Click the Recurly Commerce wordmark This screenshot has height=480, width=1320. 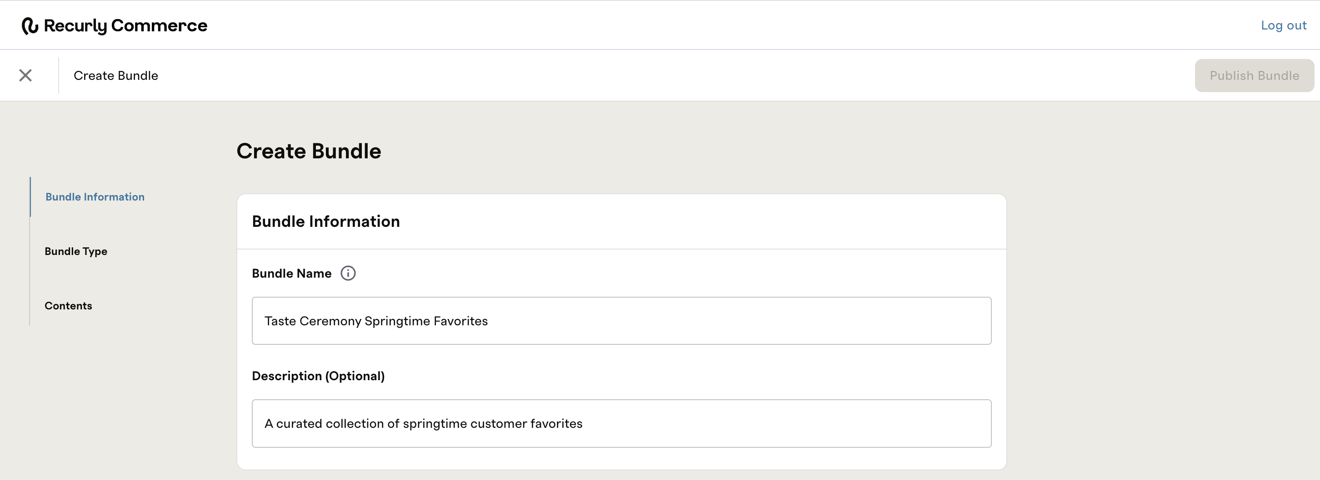[x=125, y=25]
